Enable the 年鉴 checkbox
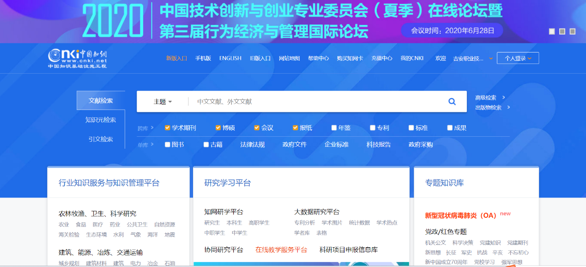This screenshot has height=267, width=586. click(334, 128)
